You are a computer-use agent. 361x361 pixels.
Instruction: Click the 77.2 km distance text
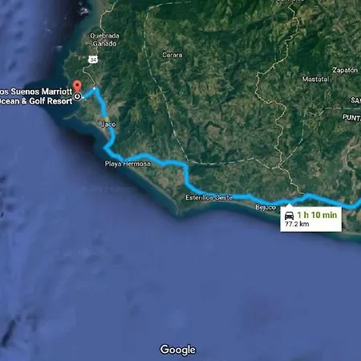297,224
